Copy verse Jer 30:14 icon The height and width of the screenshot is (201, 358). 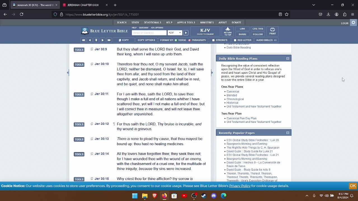(x=92, y=154)
